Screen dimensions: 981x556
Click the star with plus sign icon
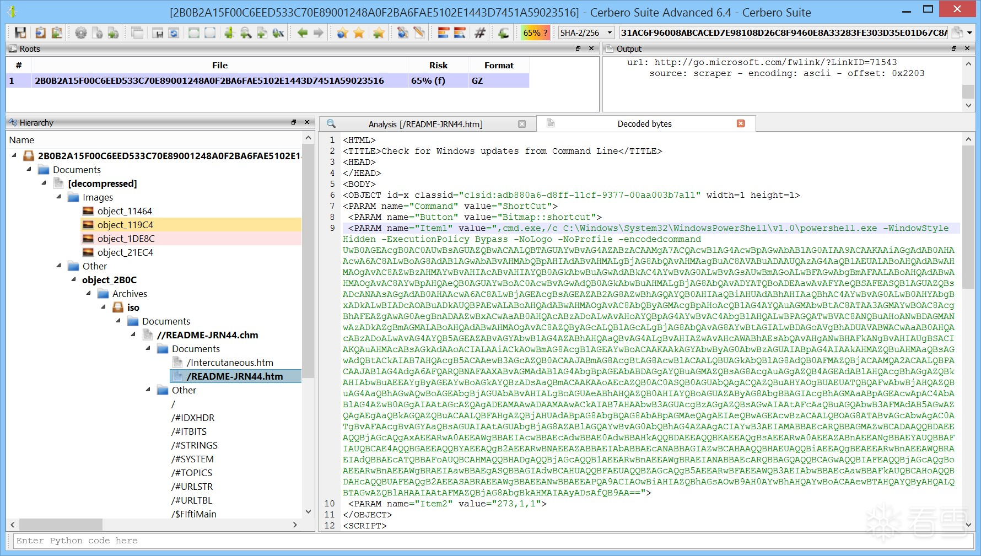(x=378, y=33)
